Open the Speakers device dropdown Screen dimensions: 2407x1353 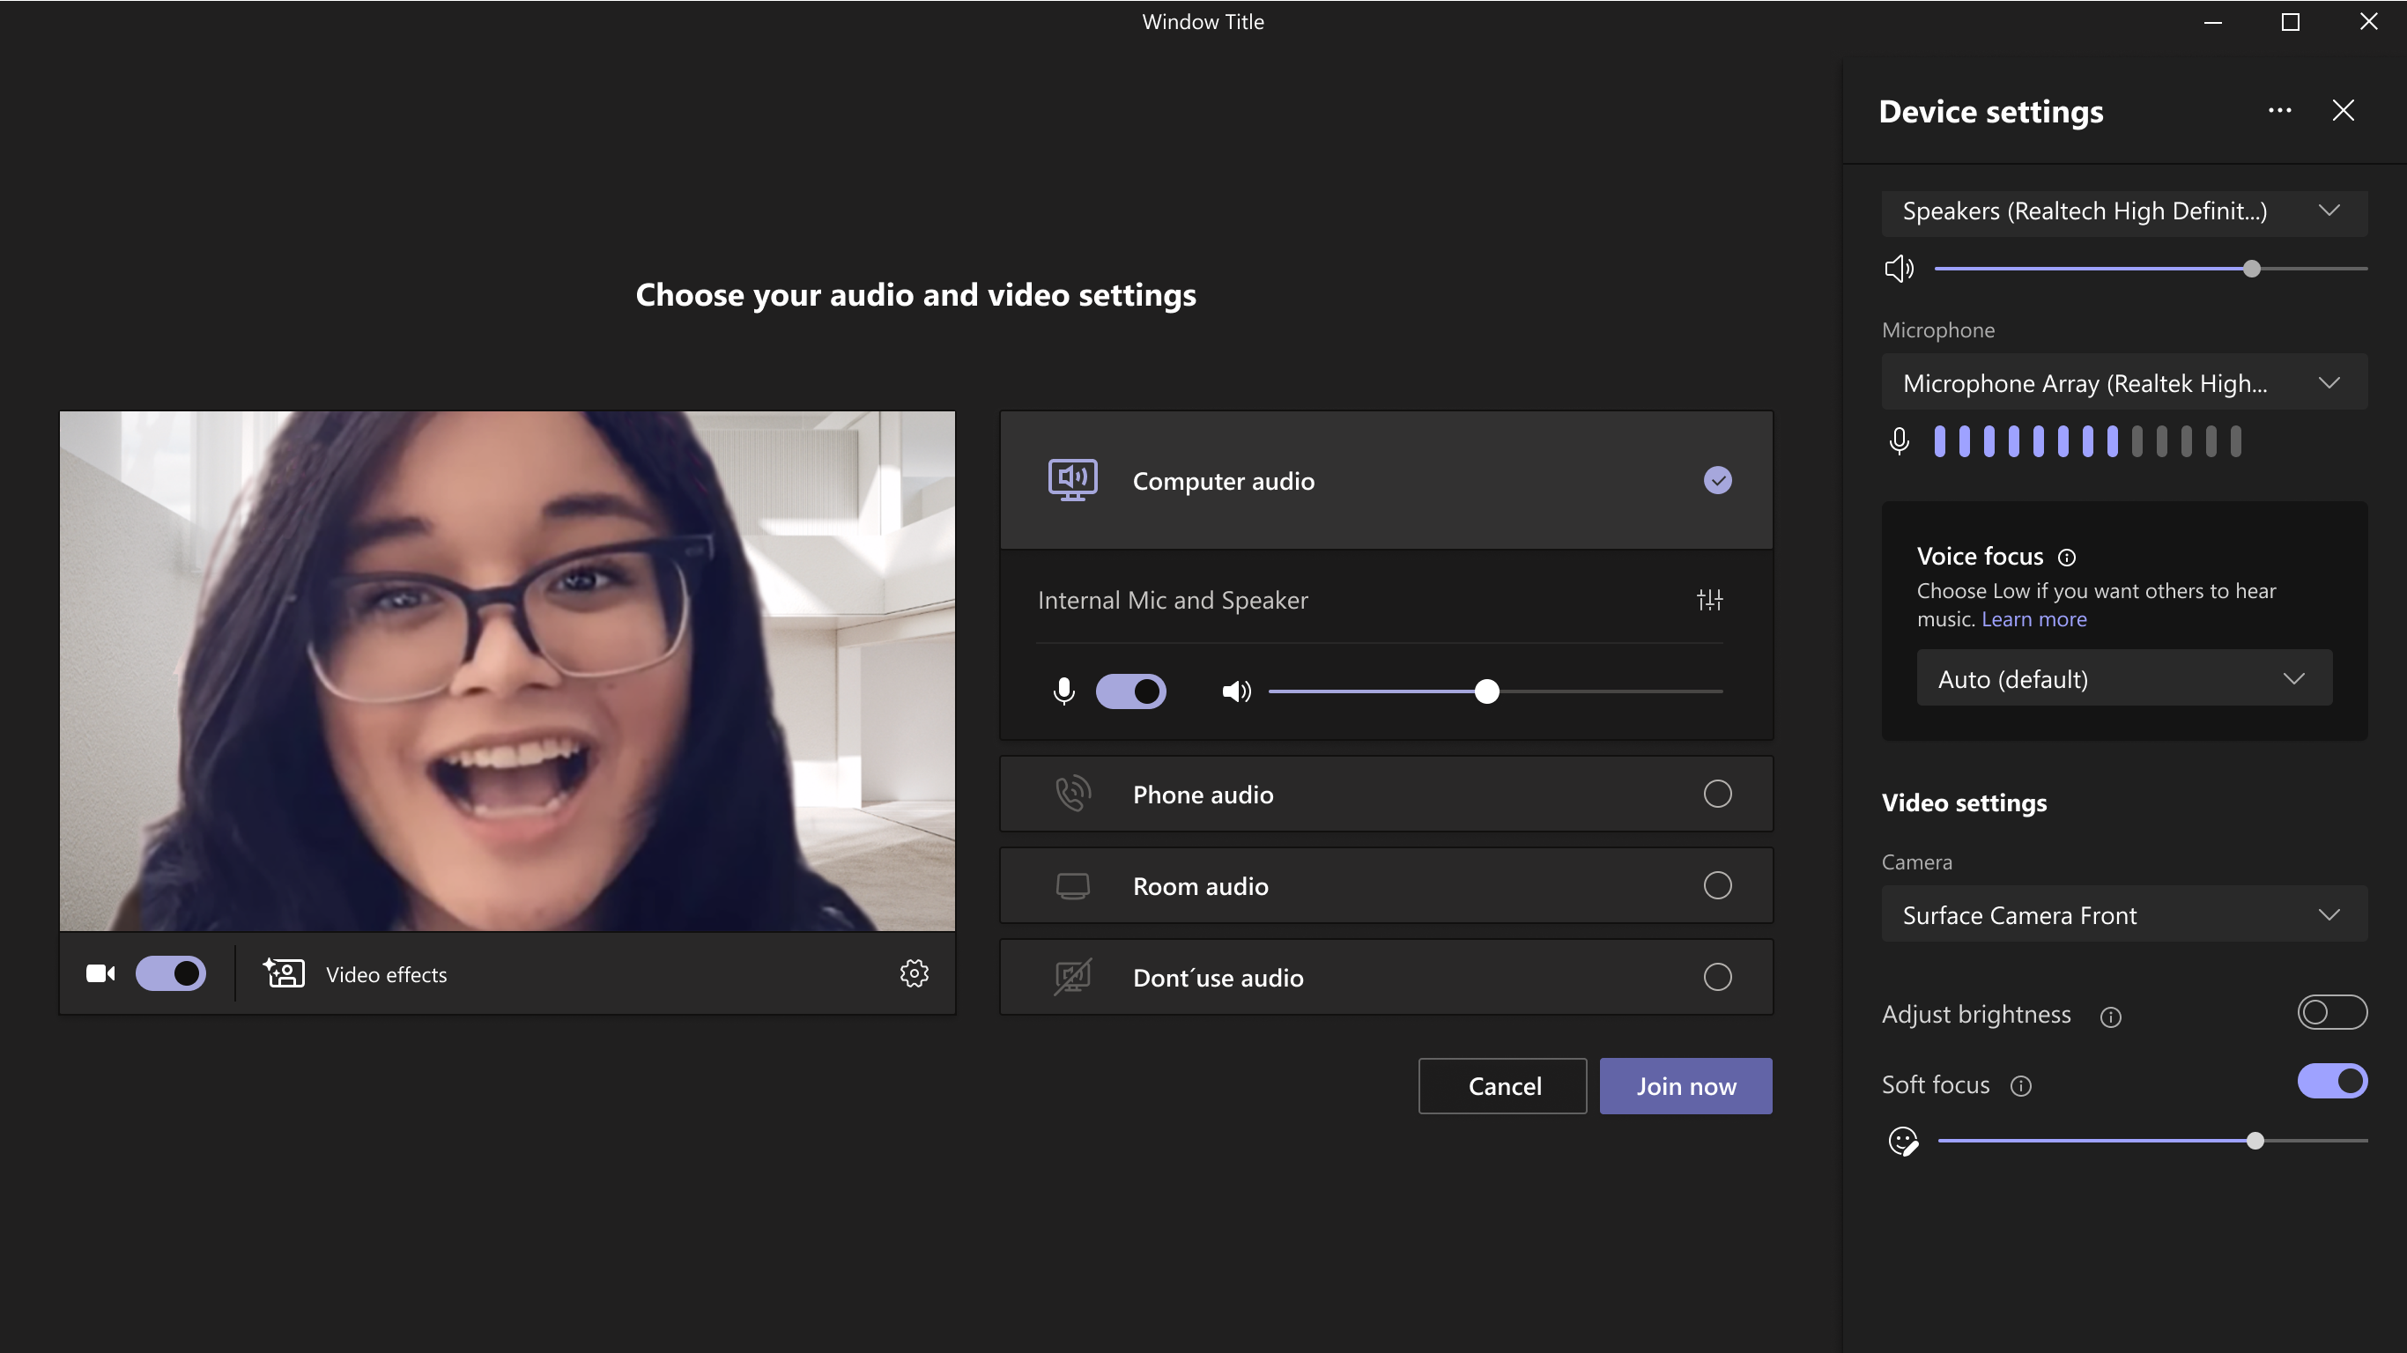click(x=2124, y=212)
